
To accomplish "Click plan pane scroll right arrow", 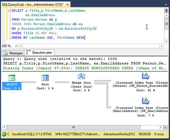I will point(161,127).
